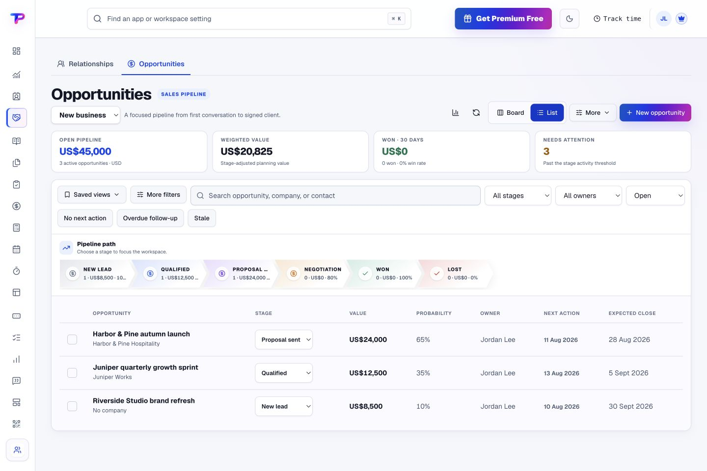
Task: Open the contact badge icon in sidebar
Action: click(x=16, y=96)
